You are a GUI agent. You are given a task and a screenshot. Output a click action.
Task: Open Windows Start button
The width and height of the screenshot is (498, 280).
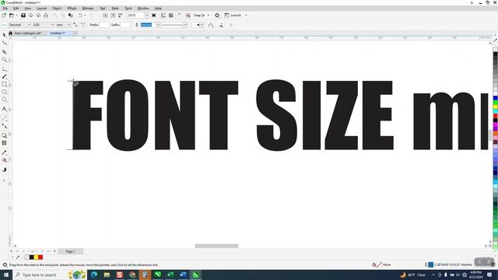coord(6,275)
